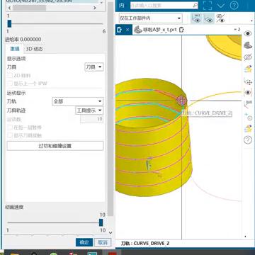Open the 仅在工作部件内 scope dropdown

150,18
